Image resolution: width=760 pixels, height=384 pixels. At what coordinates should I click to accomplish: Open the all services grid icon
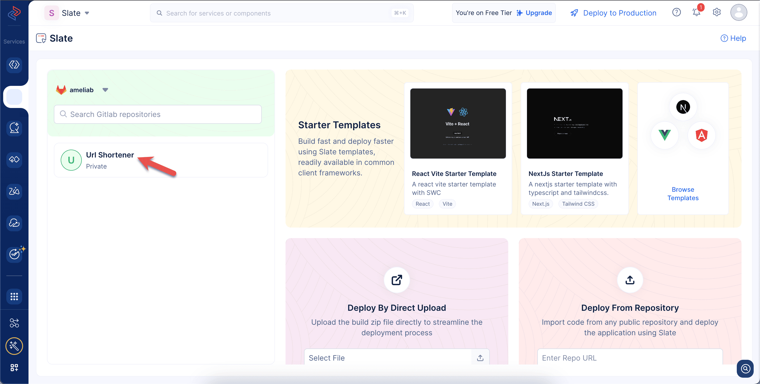click(14, 297)
